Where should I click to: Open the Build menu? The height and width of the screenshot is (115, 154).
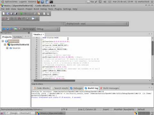[36, 9]
